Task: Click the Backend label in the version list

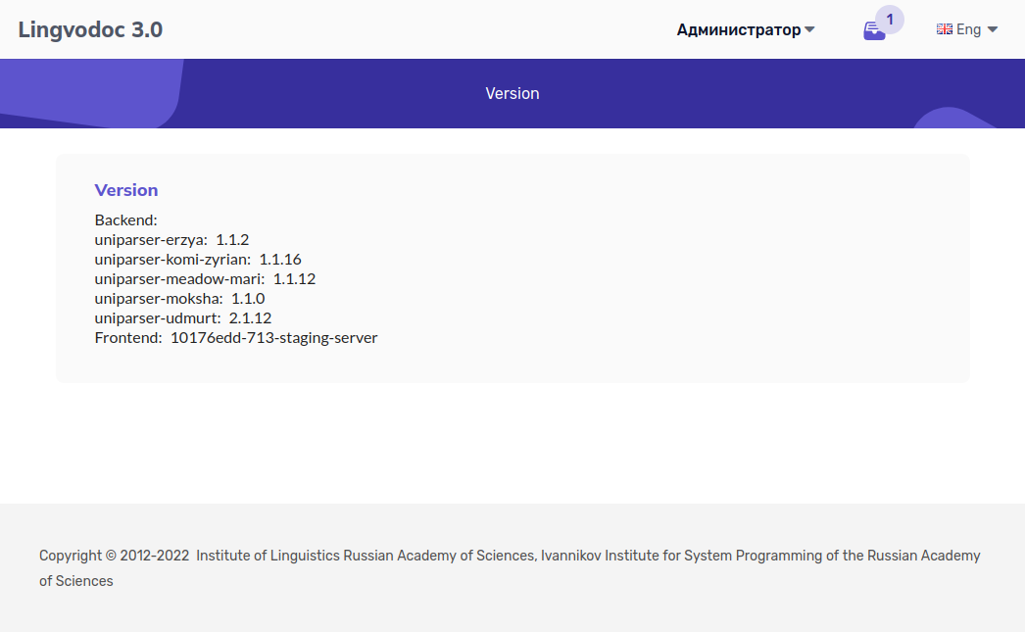Action: pyautogui.click(x=125, y=219)
